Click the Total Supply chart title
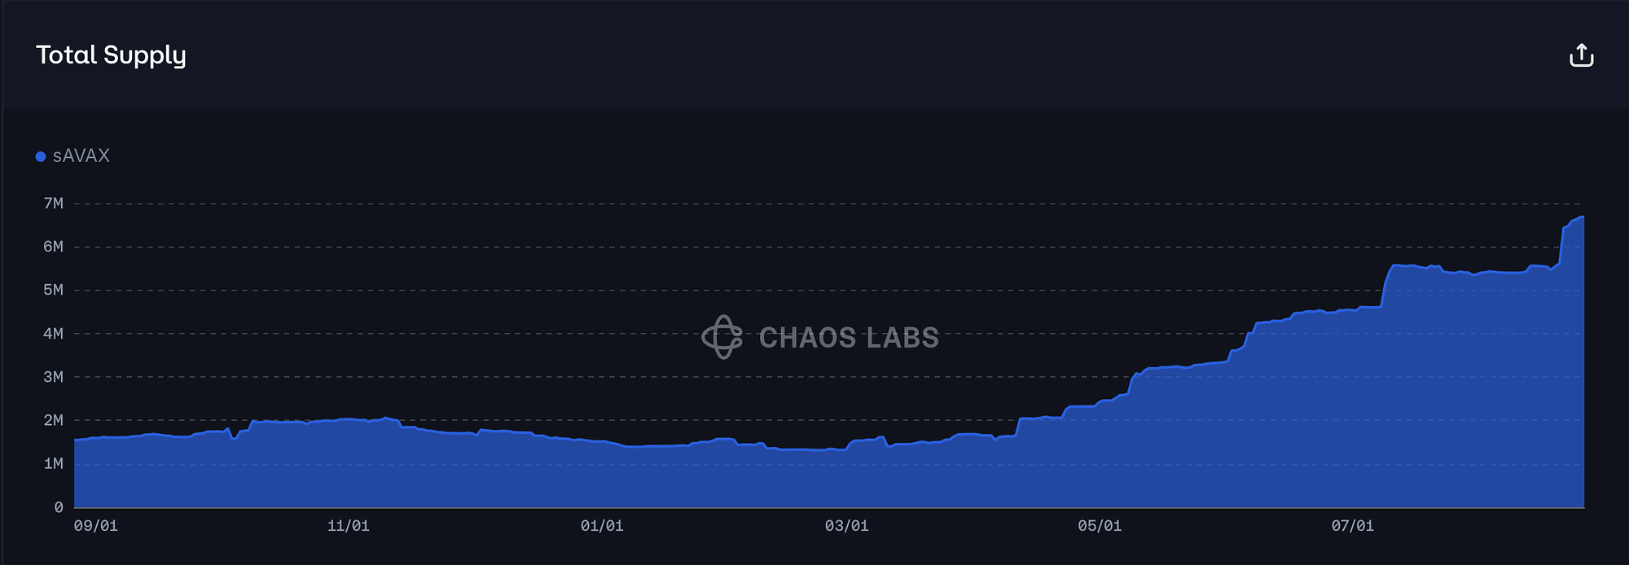This screenshot has width=1629, height=565. [x=111, y=55]
